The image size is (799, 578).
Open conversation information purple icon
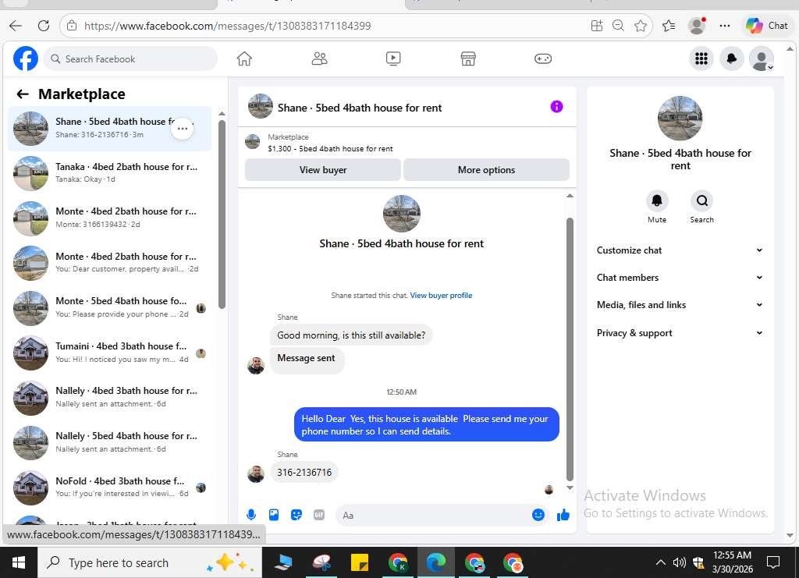[x=556, y=107]
